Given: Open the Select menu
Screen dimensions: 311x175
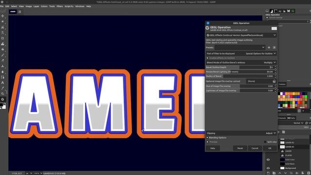Looking at the screenshot, I should point(14,6).
